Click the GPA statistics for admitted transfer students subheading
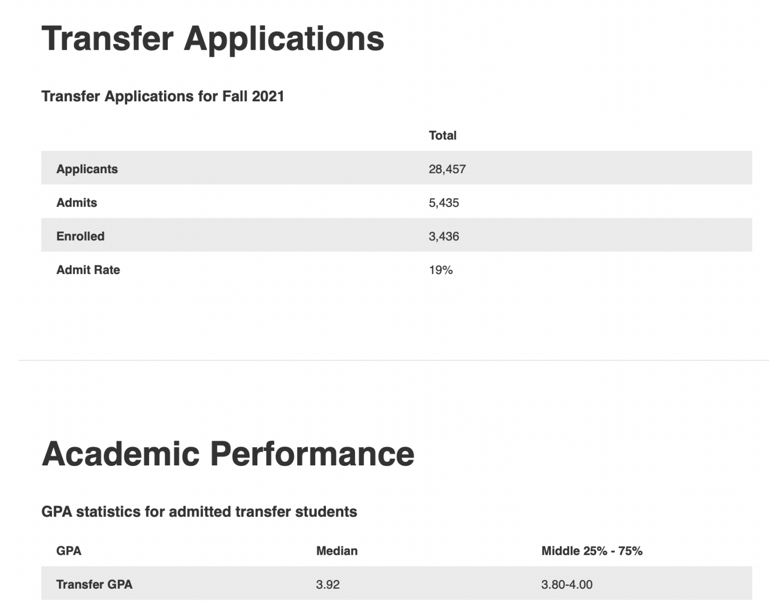The width and height of the screenshot is (769, 608). point(199,511)
